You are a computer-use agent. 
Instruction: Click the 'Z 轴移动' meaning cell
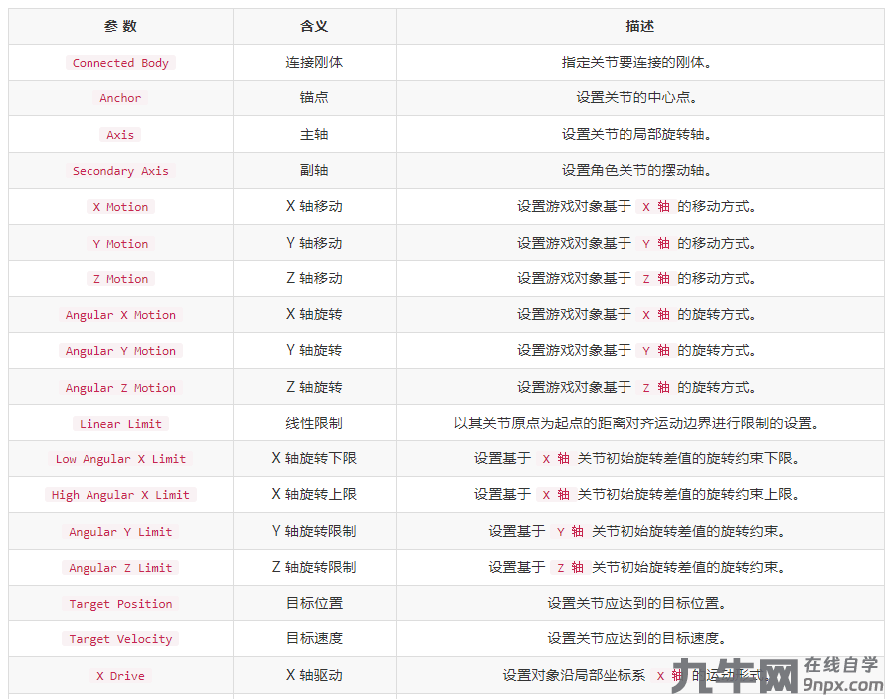(314, 278)
